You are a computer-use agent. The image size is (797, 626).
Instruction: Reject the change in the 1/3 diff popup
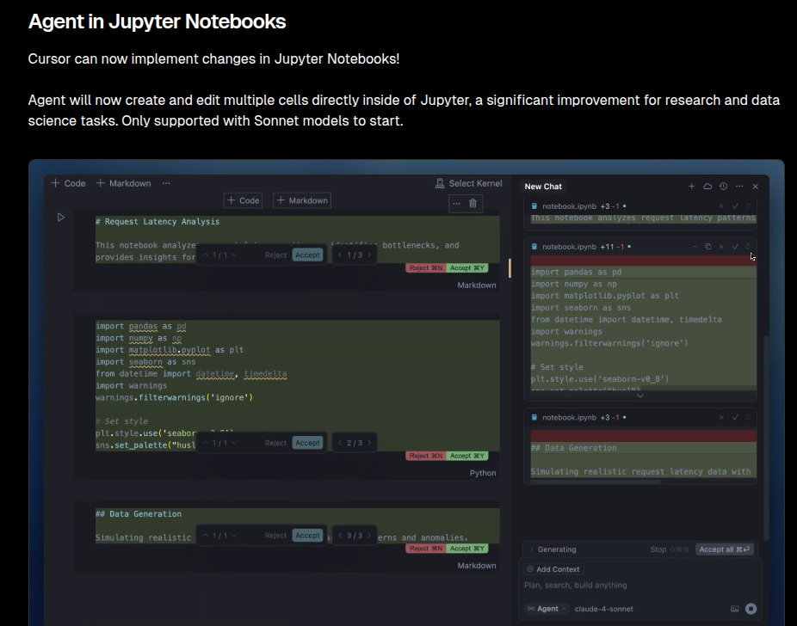275,255
